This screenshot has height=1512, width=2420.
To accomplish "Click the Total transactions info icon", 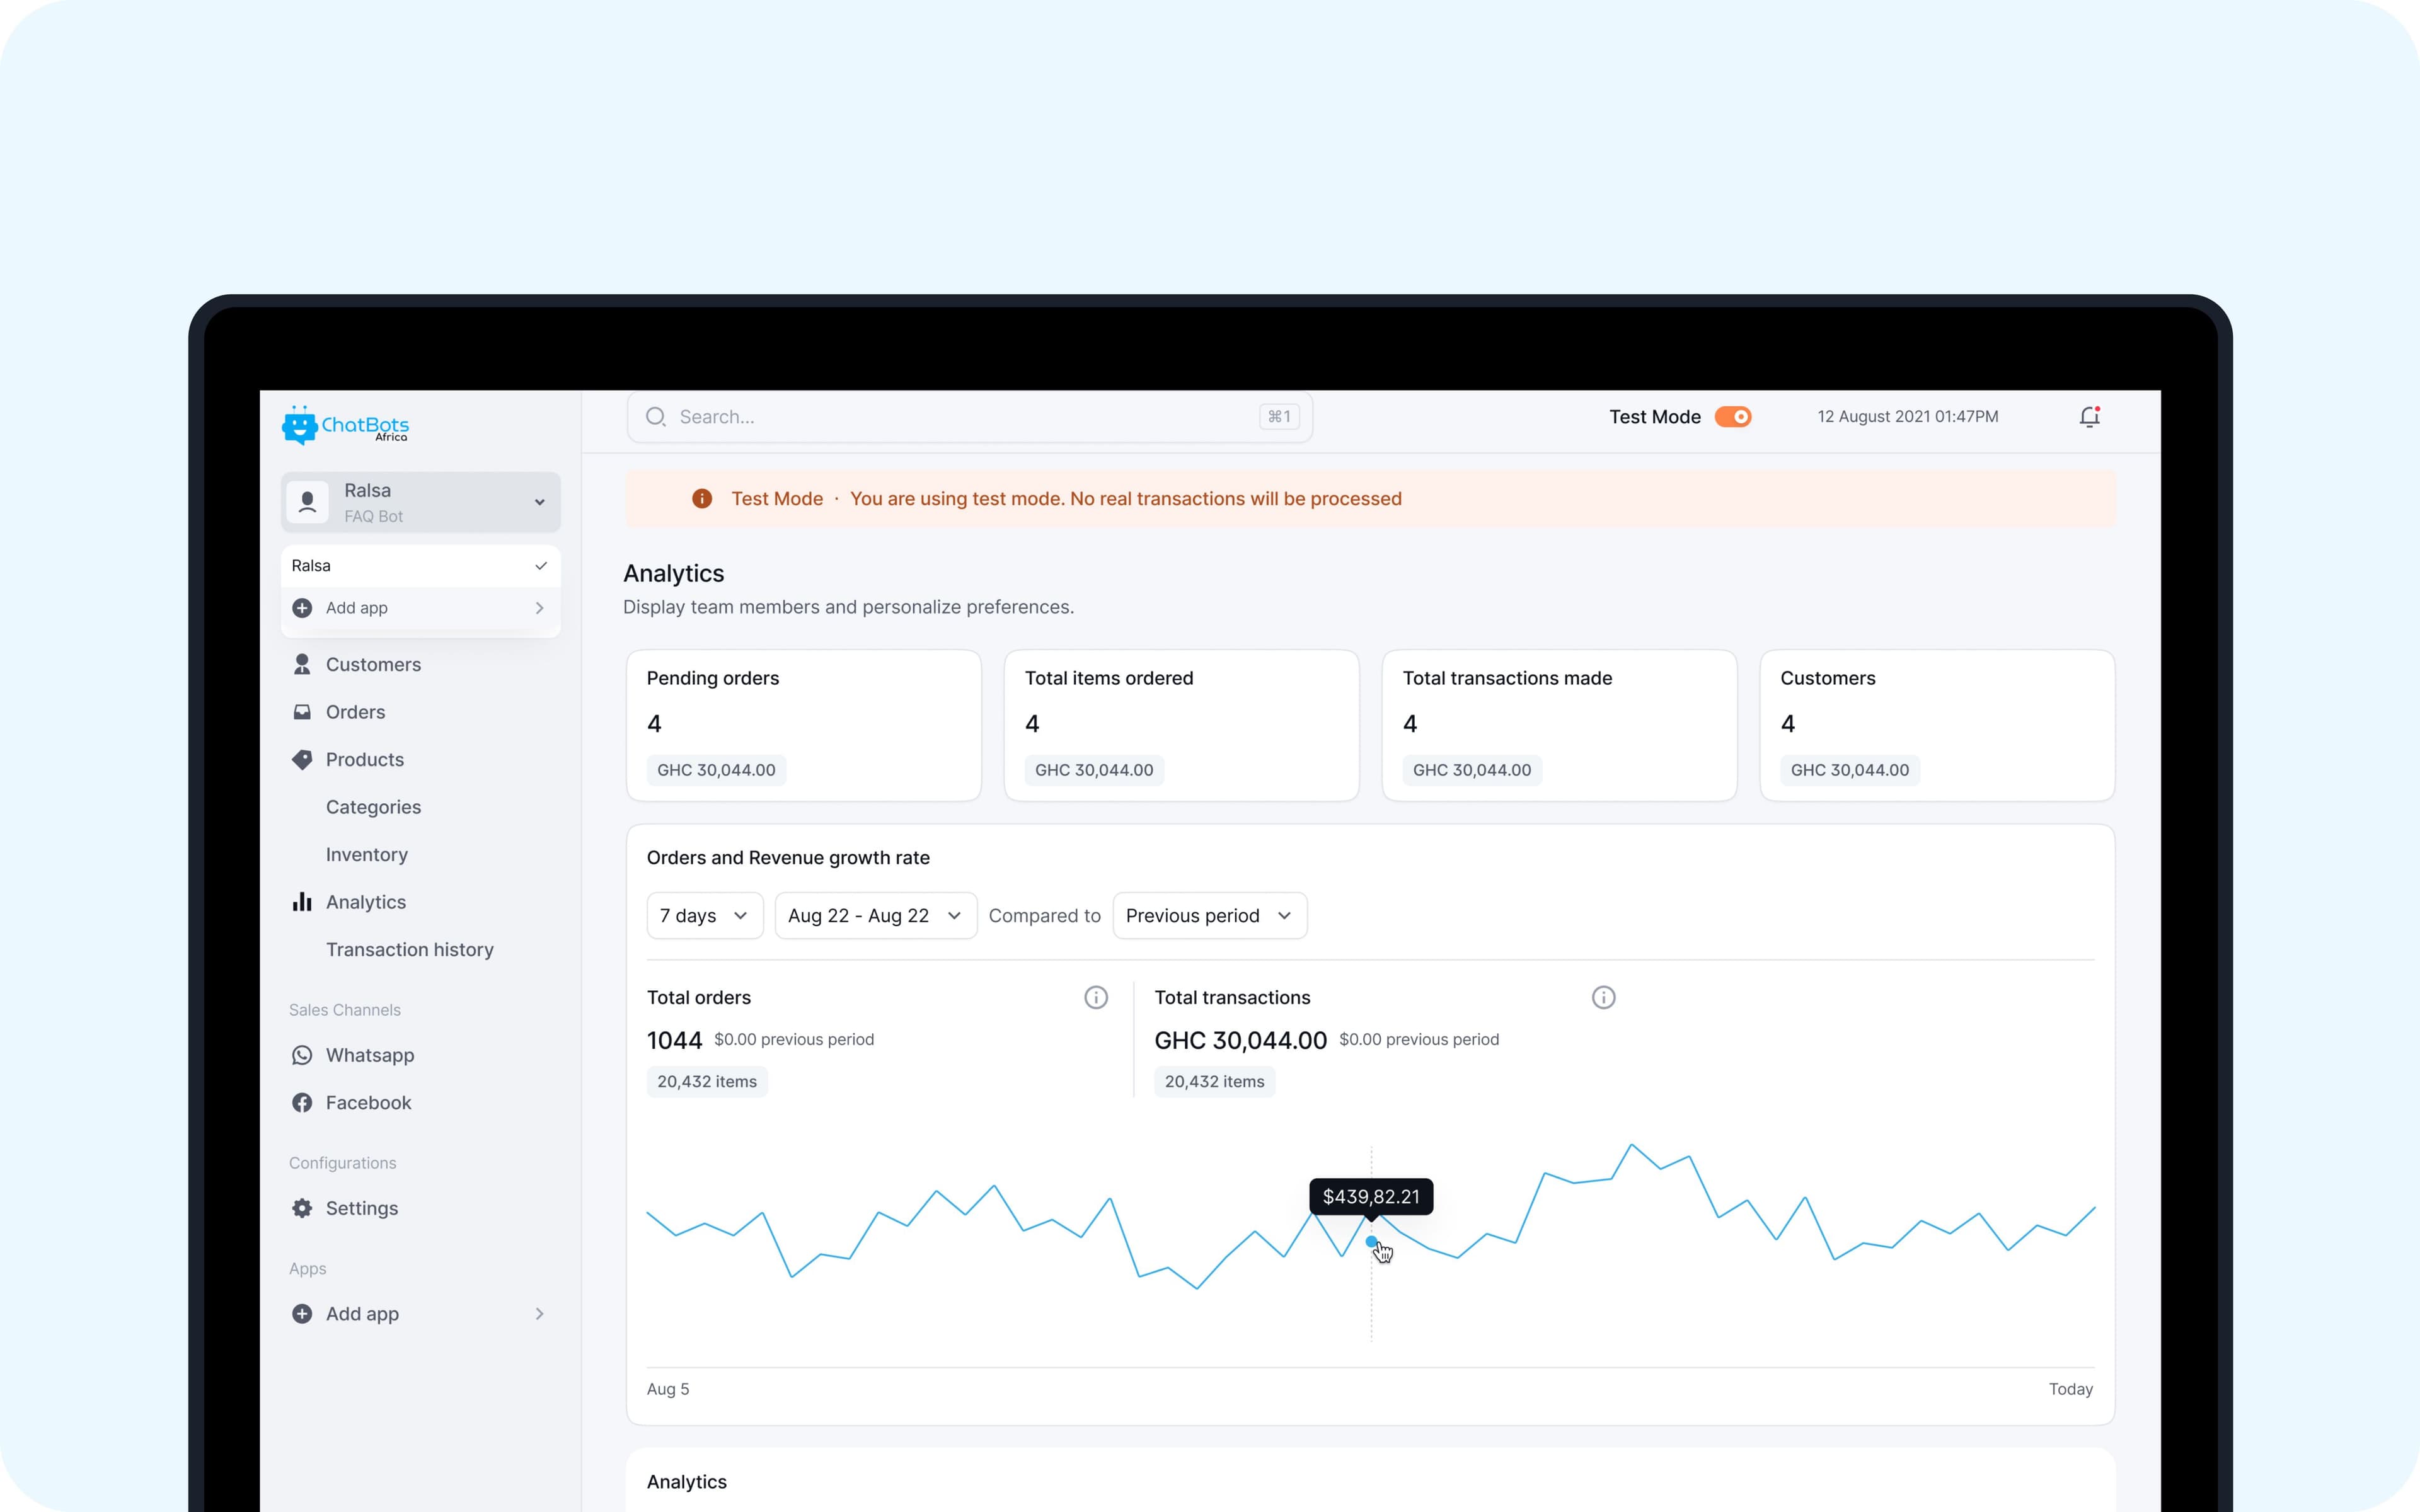I will click(1603, 997).
